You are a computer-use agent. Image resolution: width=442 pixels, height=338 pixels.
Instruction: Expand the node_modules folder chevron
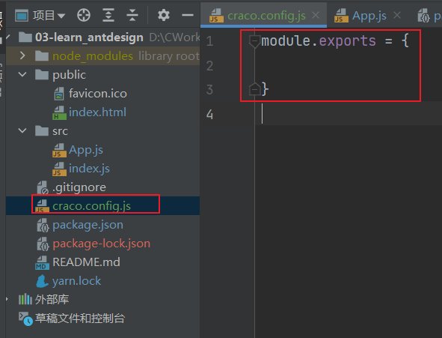pos(22,56)
